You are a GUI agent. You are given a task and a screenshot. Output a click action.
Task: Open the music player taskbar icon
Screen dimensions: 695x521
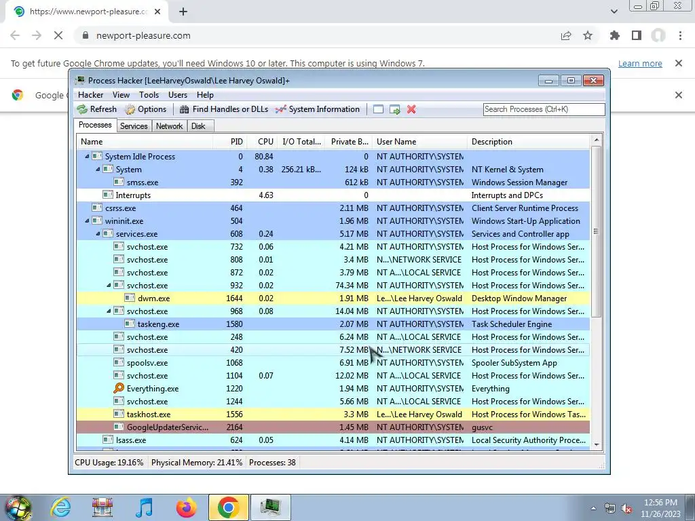coord(145,507)
